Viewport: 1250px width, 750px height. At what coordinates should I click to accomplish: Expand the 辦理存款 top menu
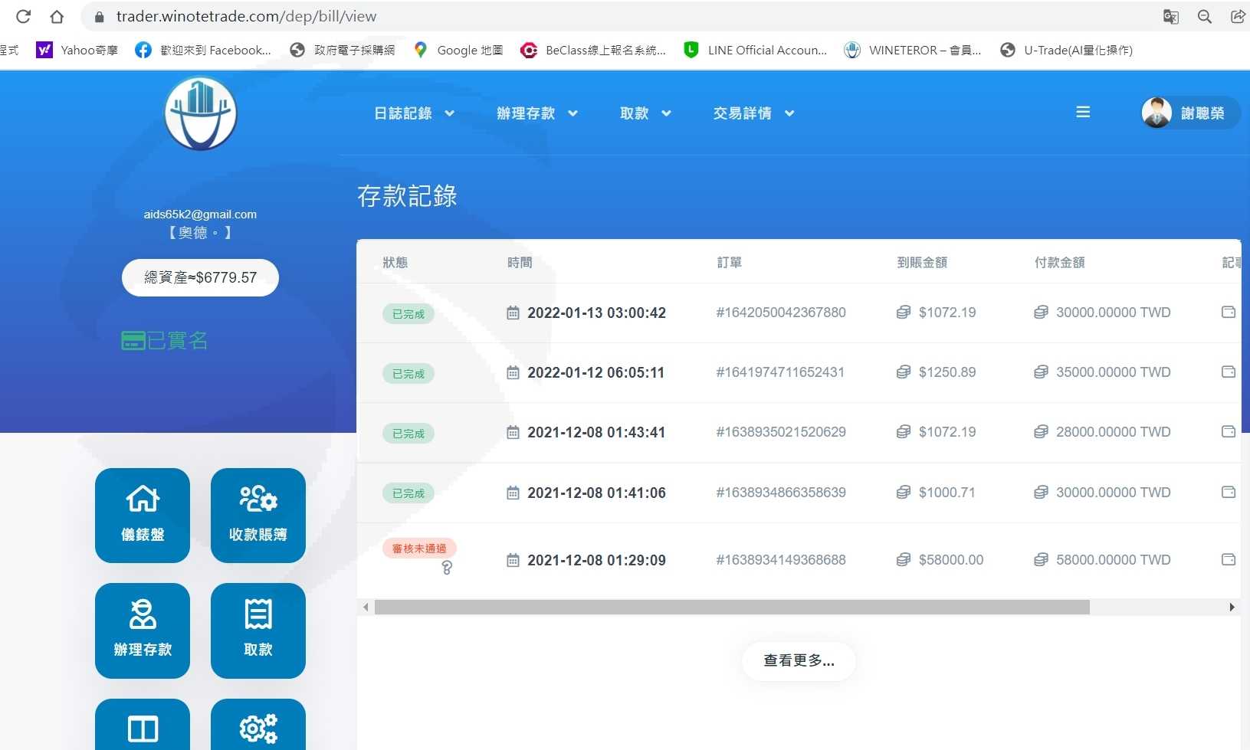536,113
